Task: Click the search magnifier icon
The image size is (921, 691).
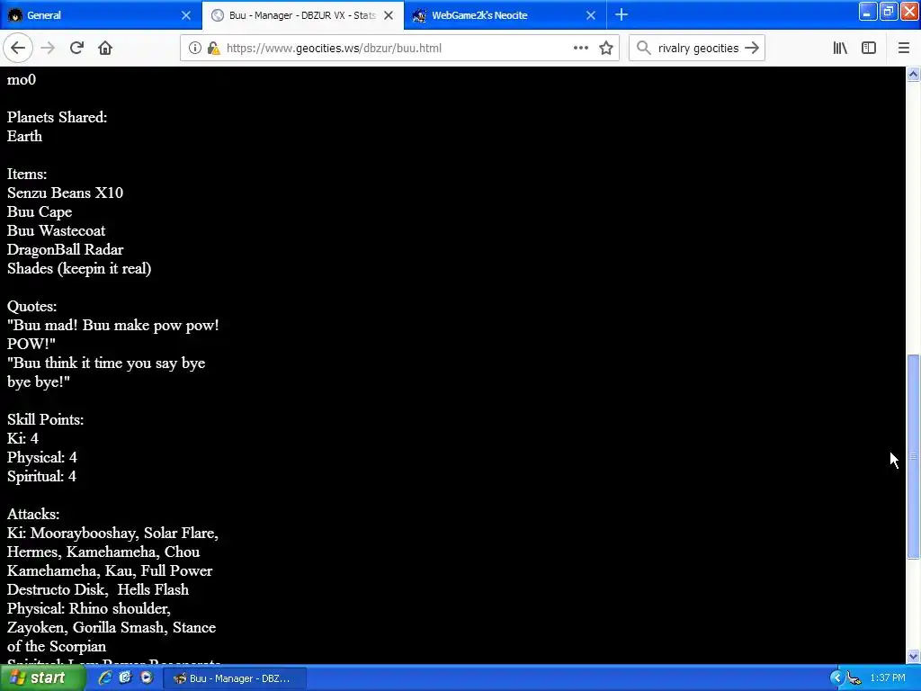Action: (644, 49)
